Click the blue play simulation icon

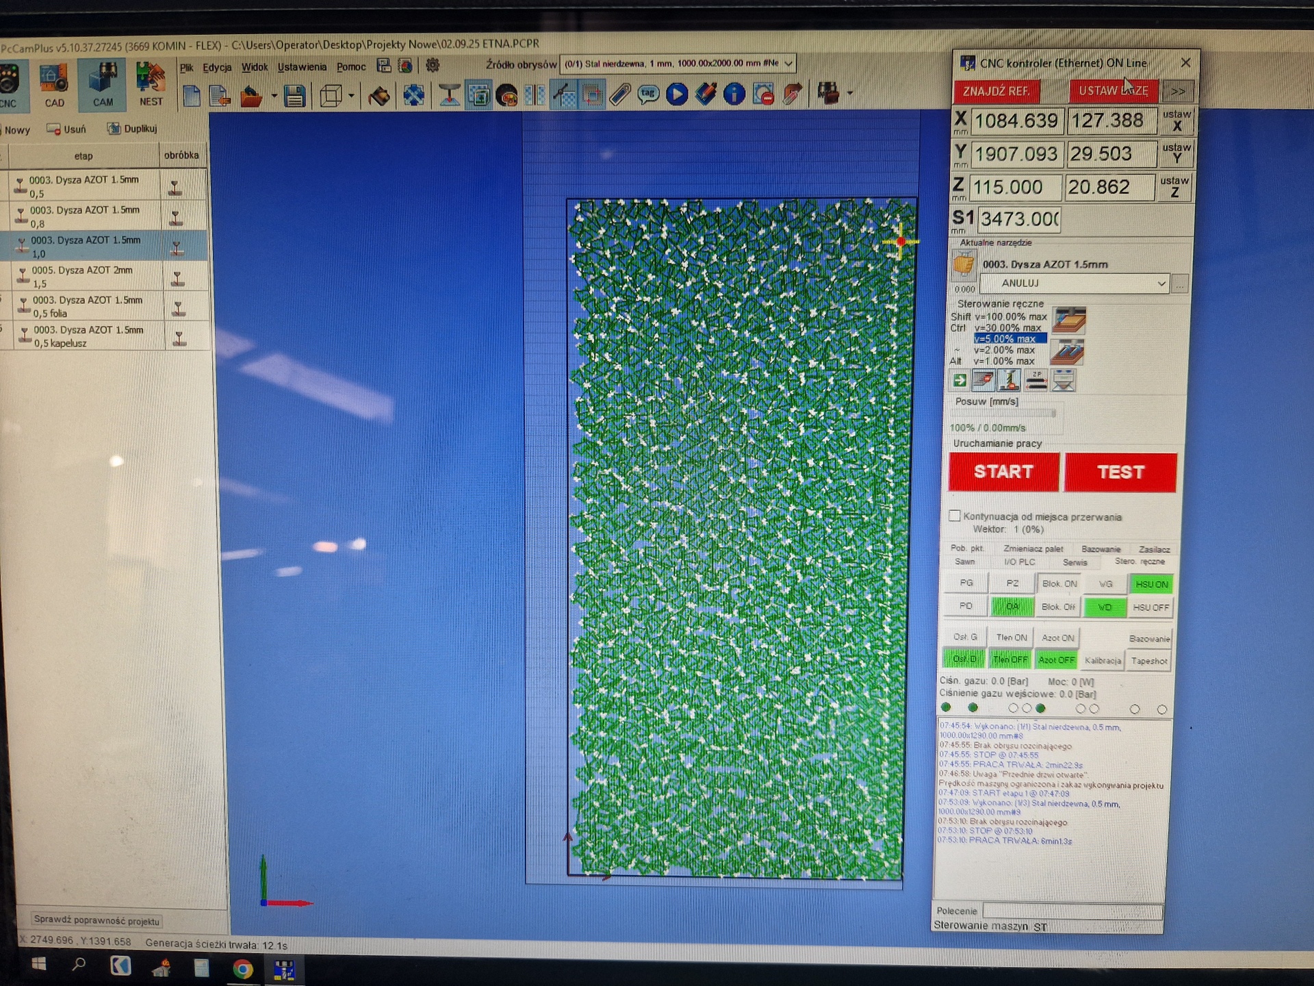click(677, 94)
